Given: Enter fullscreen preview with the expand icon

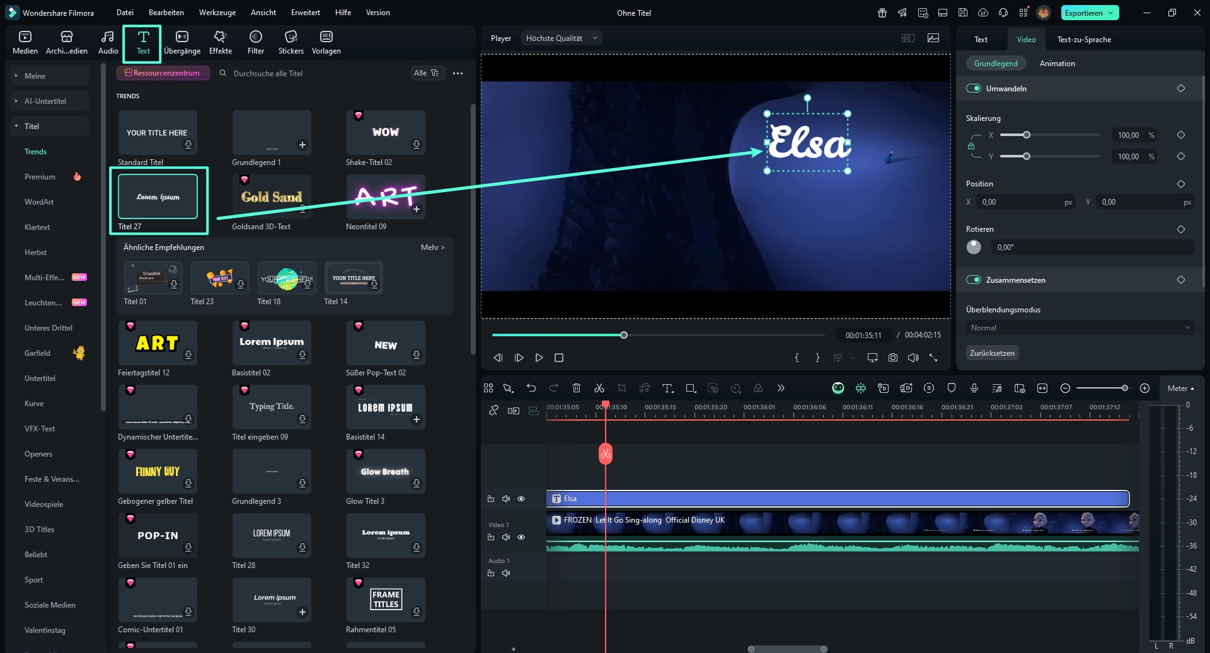Looking at the screenshot, I should tap(933, 358).
